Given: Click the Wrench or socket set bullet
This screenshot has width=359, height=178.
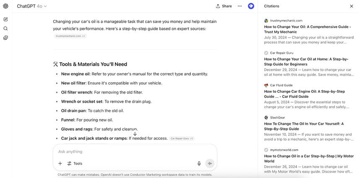Looking at the screenshot, I should (106, 102).
